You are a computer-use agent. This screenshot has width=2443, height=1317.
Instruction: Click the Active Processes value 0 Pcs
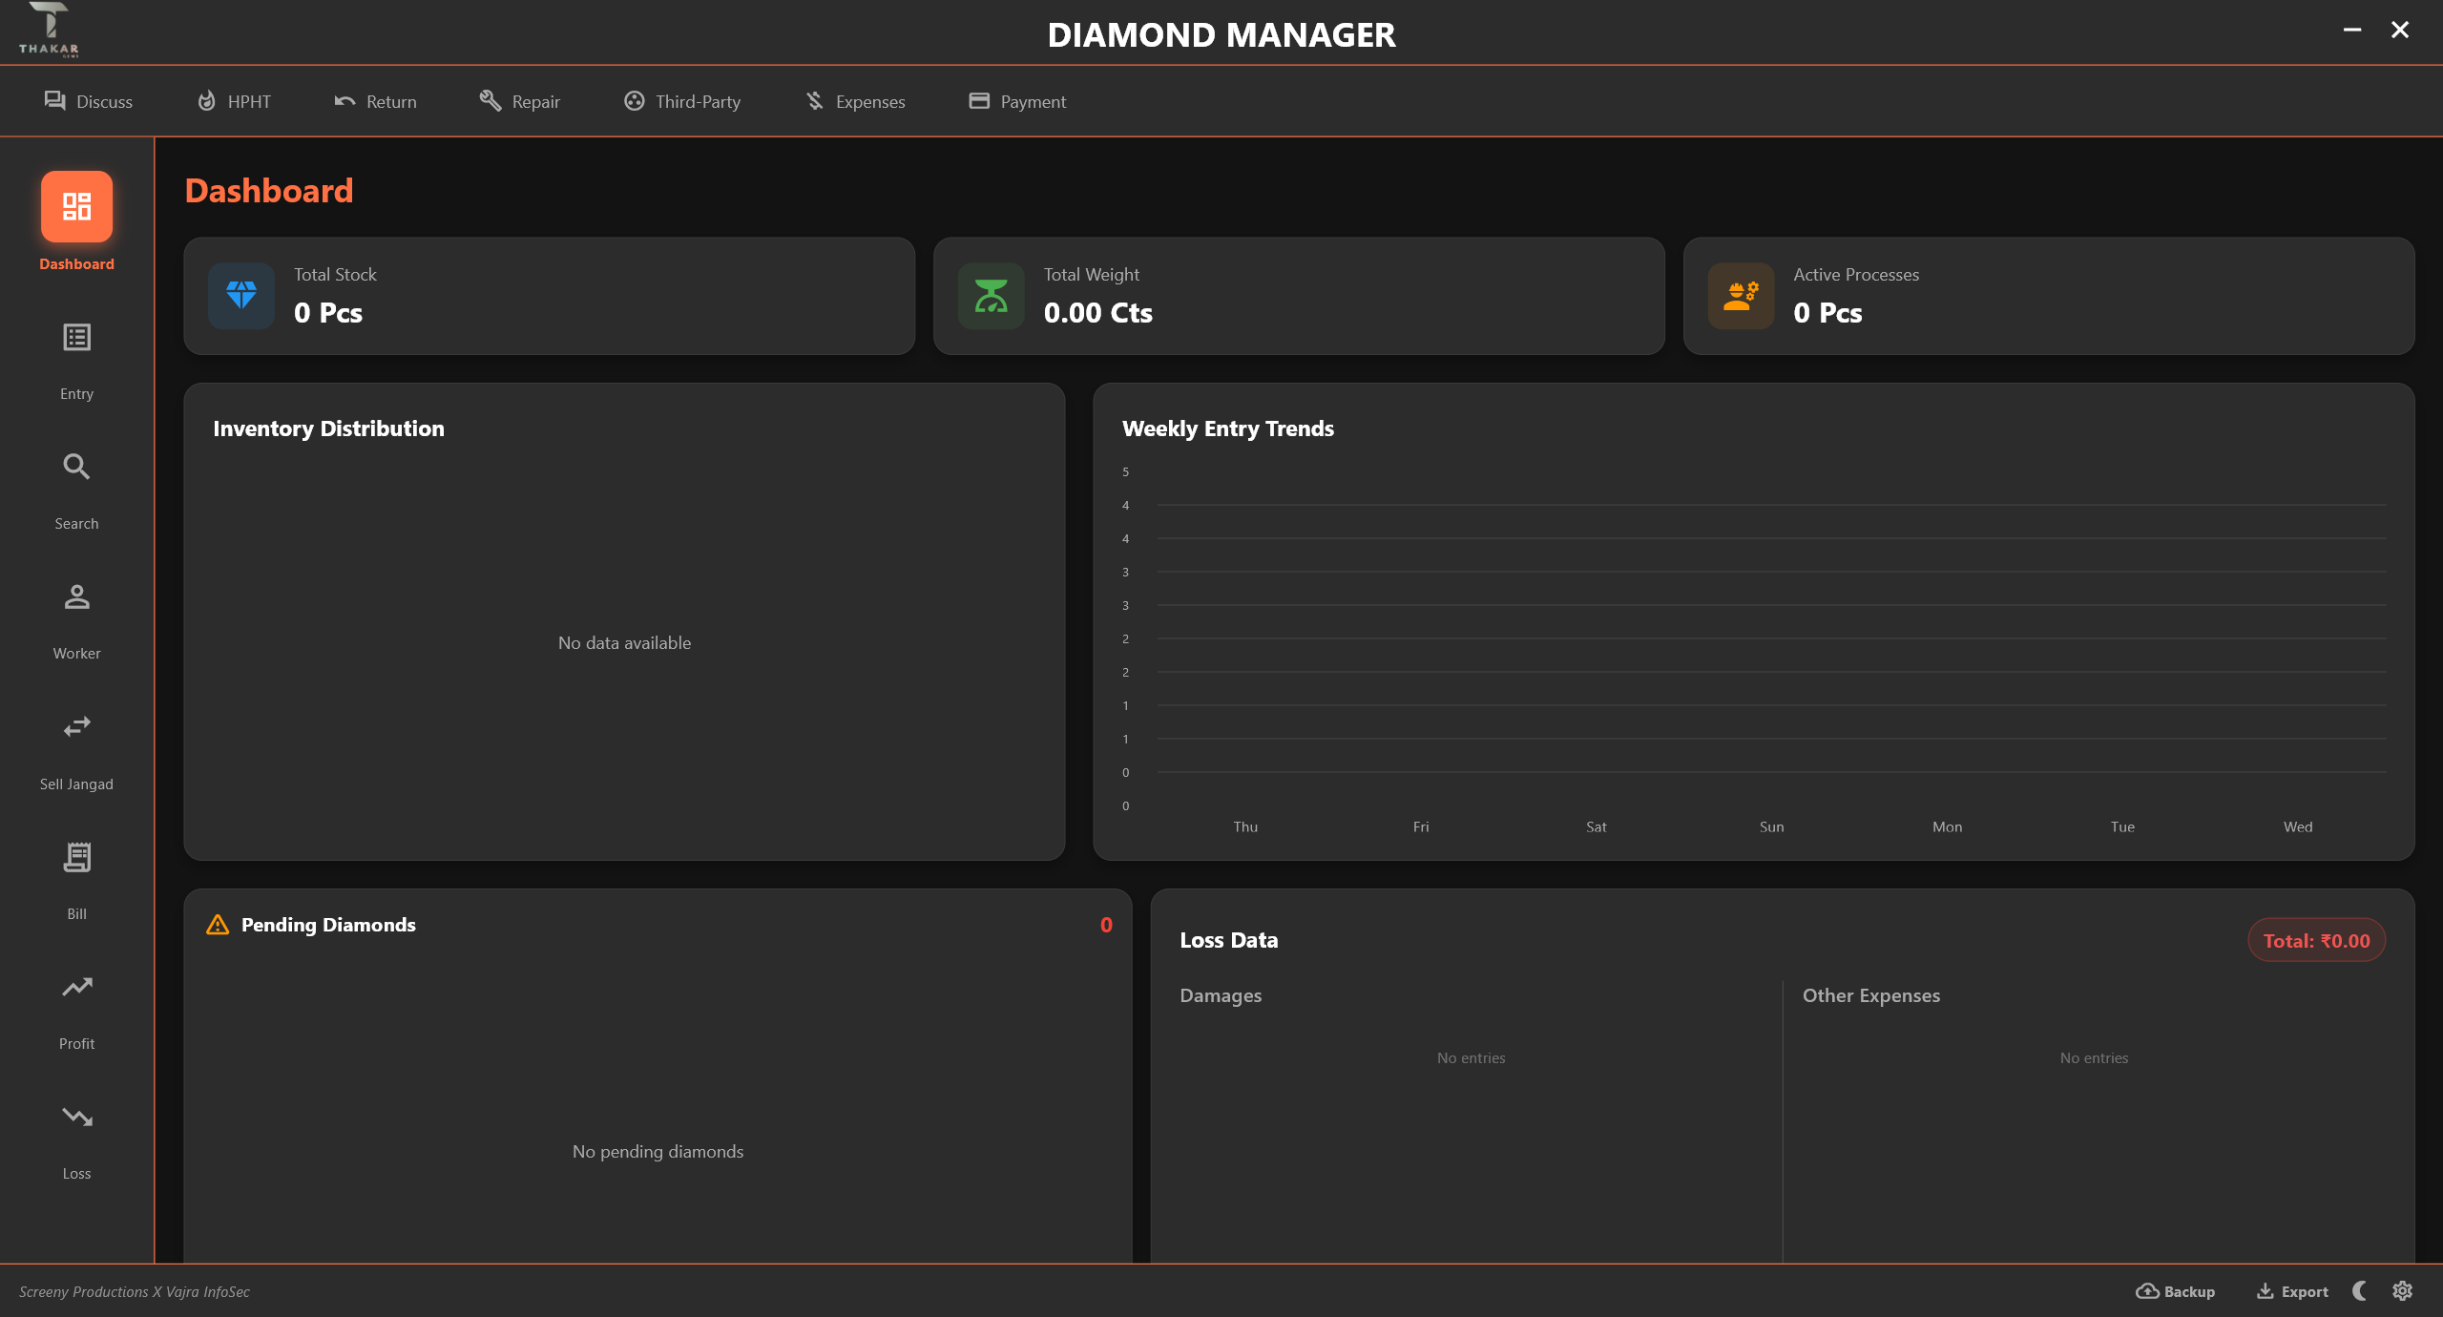1827,313
